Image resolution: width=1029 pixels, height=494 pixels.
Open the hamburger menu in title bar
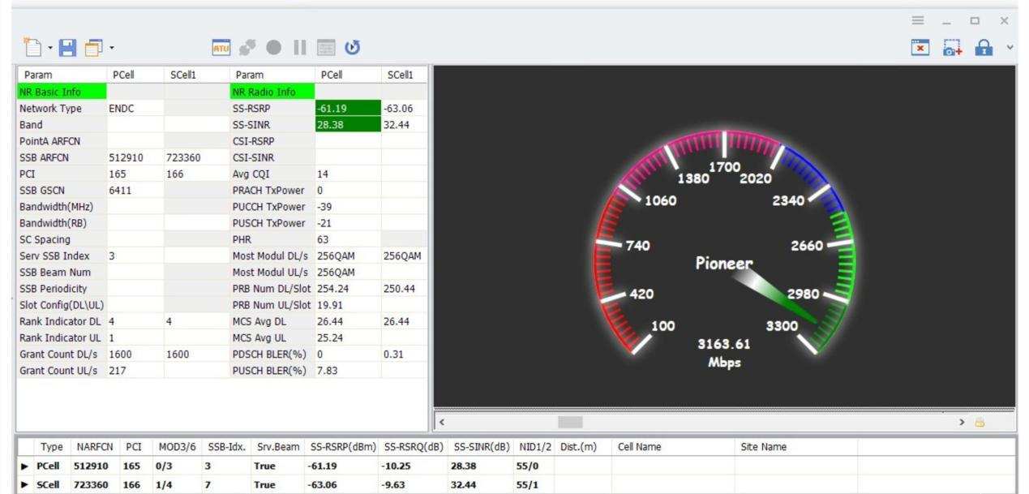tap(917, 21)
